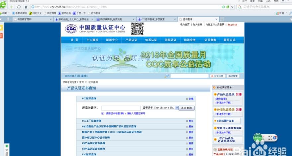The image size is (292, 156).
Task: Click the QR code image
Action: (x=137, y=29)
